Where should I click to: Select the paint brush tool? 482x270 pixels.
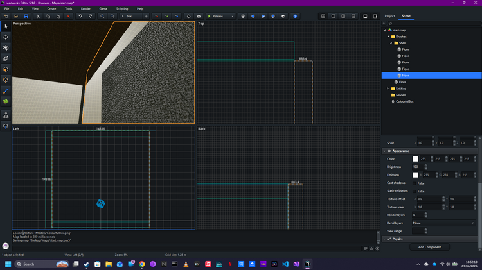[6, 91]
